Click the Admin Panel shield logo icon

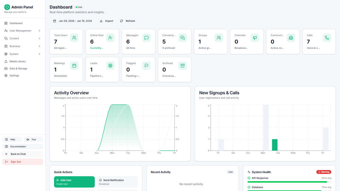point(7,7)
